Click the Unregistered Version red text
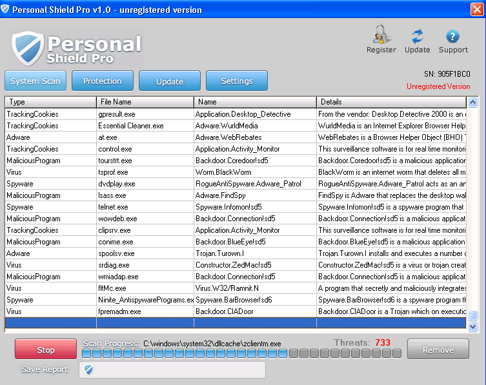The height and width of the screenshot is (385, 486). [438, 86]
